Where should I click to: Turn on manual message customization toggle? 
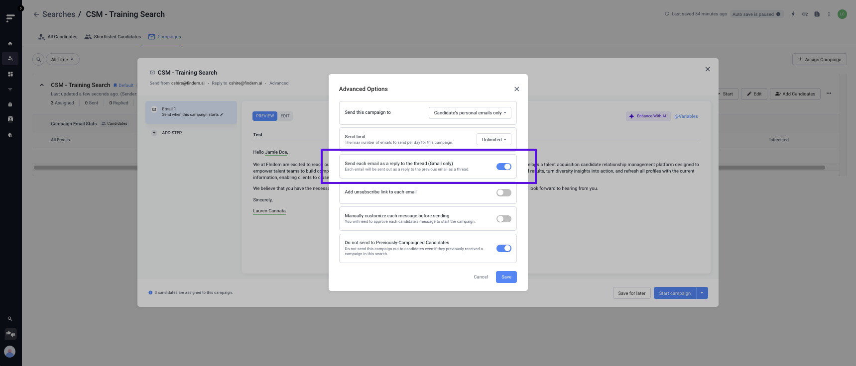503,219
